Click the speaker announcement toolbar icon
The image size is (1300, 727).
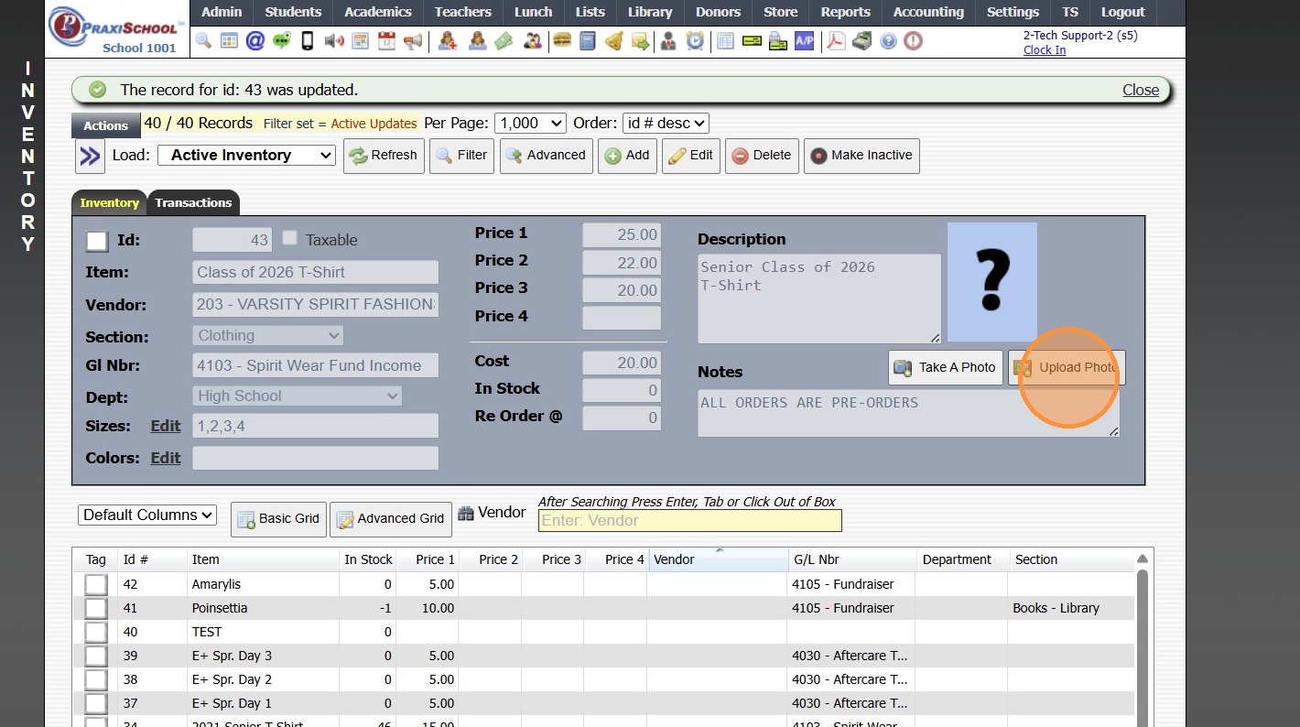click(334, 41)
